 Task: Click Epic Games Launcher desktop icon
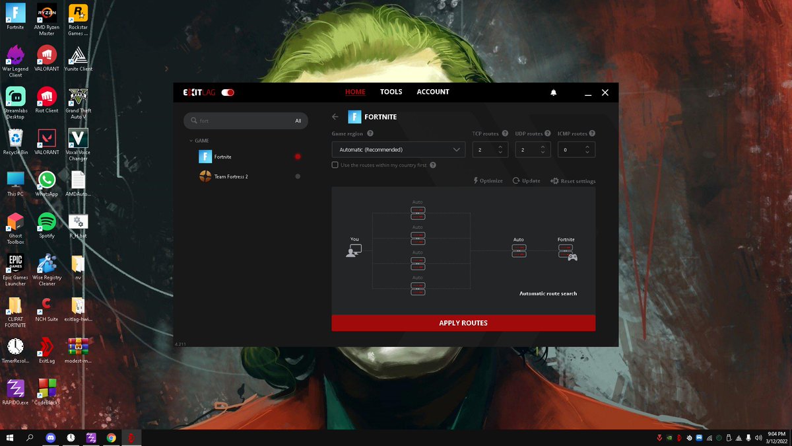click(16, 269)
